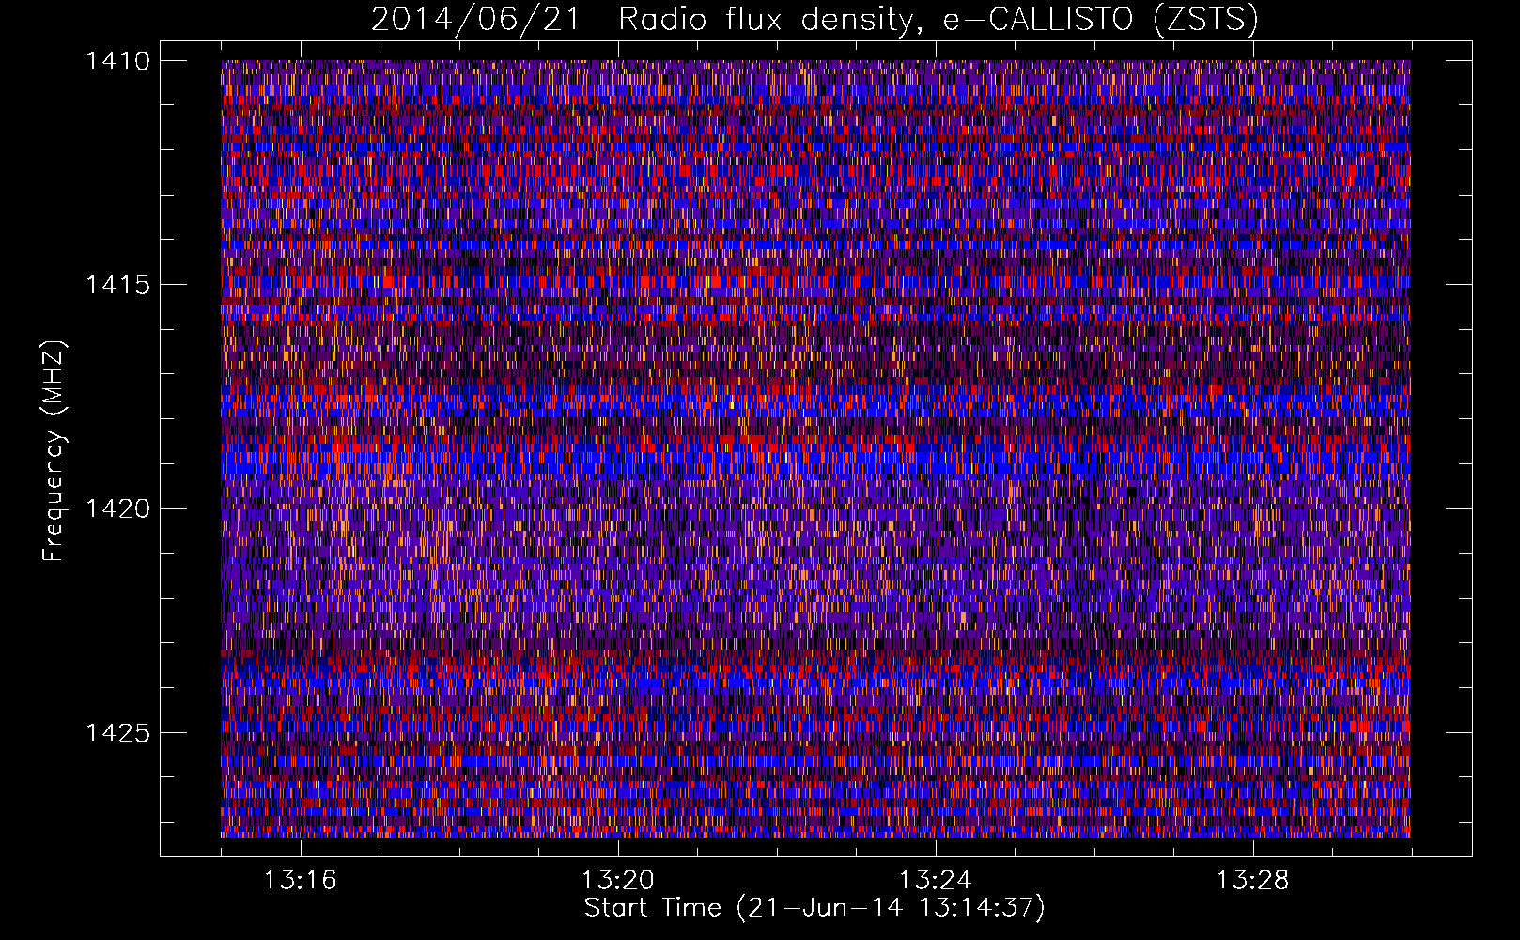Click the 13:24 time axis label
This screenshot has width=1520, height=940.
(x=935, y=881)
